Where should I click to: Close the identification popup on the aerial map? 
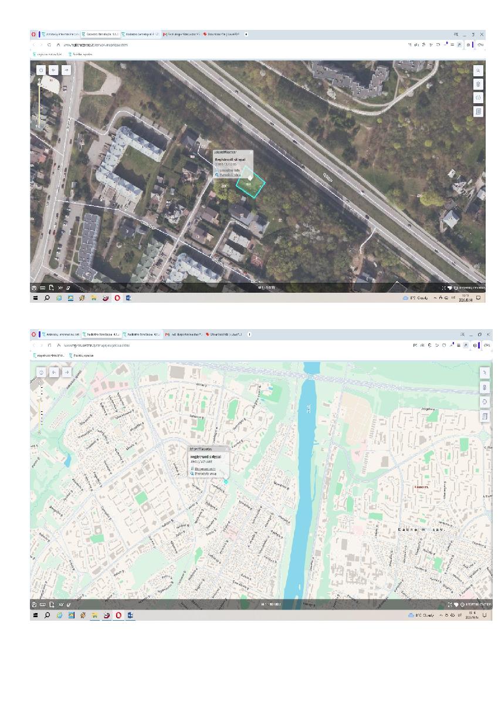point(250,153)
